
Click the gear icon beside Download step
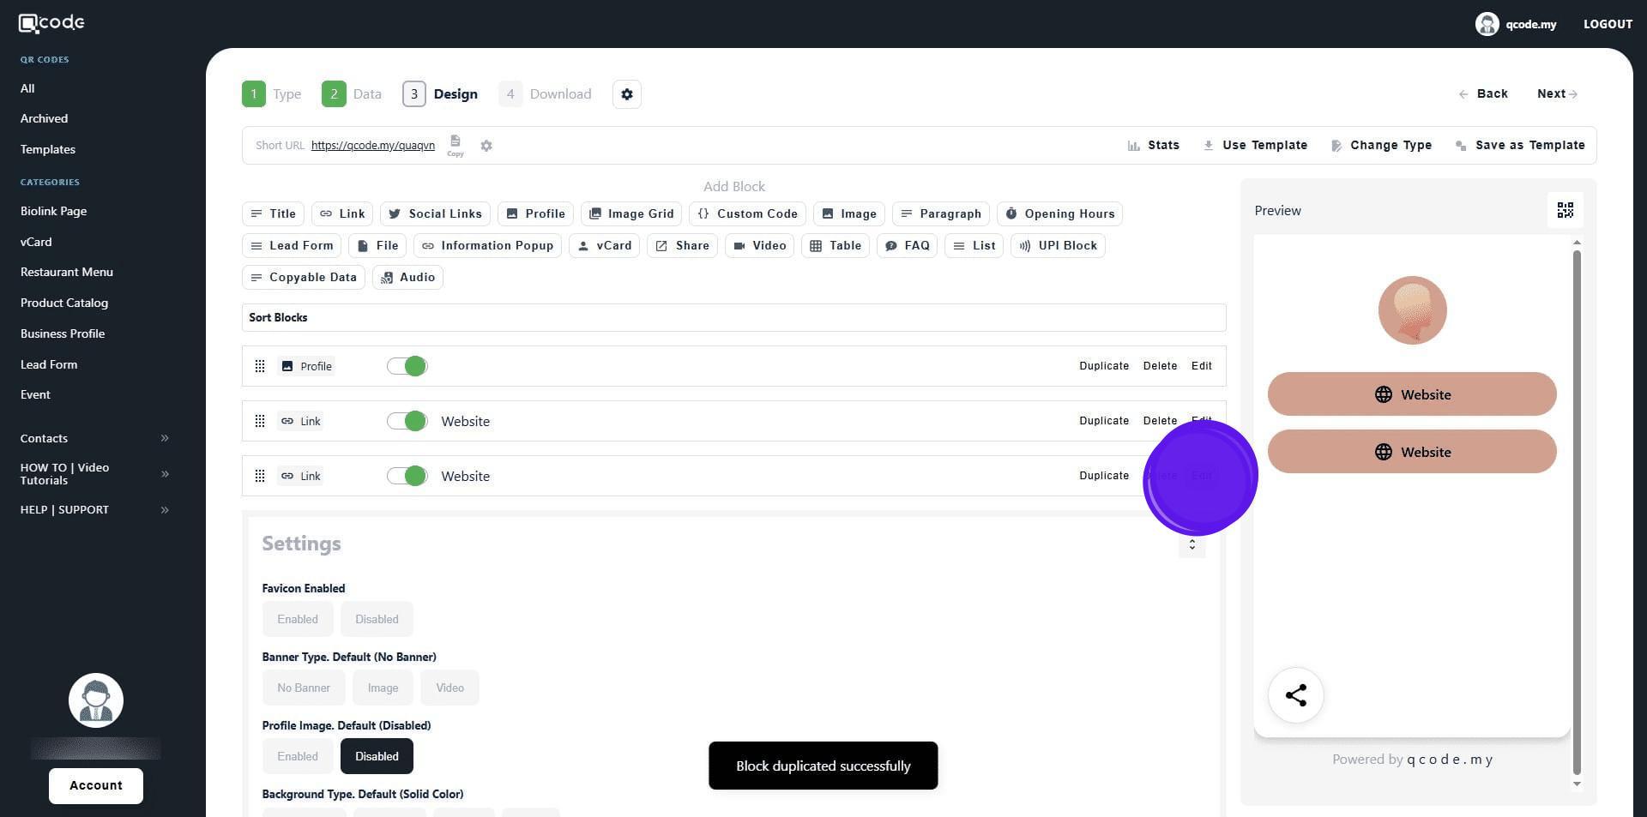point(627,94)
